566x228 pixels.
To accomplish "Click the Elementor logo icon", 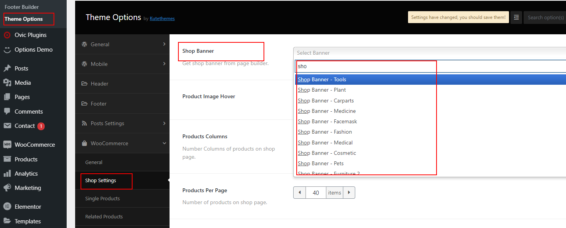I will [7, 207].
